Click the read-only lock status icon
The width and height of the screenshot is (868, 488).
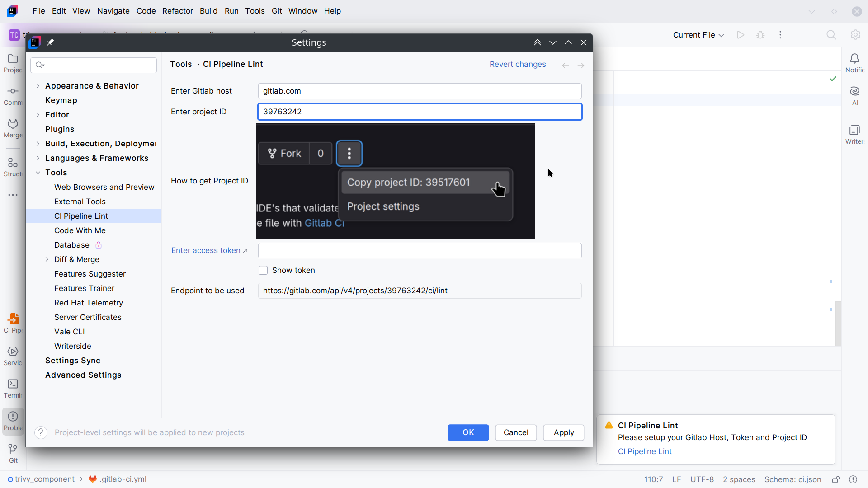point(836,479)
